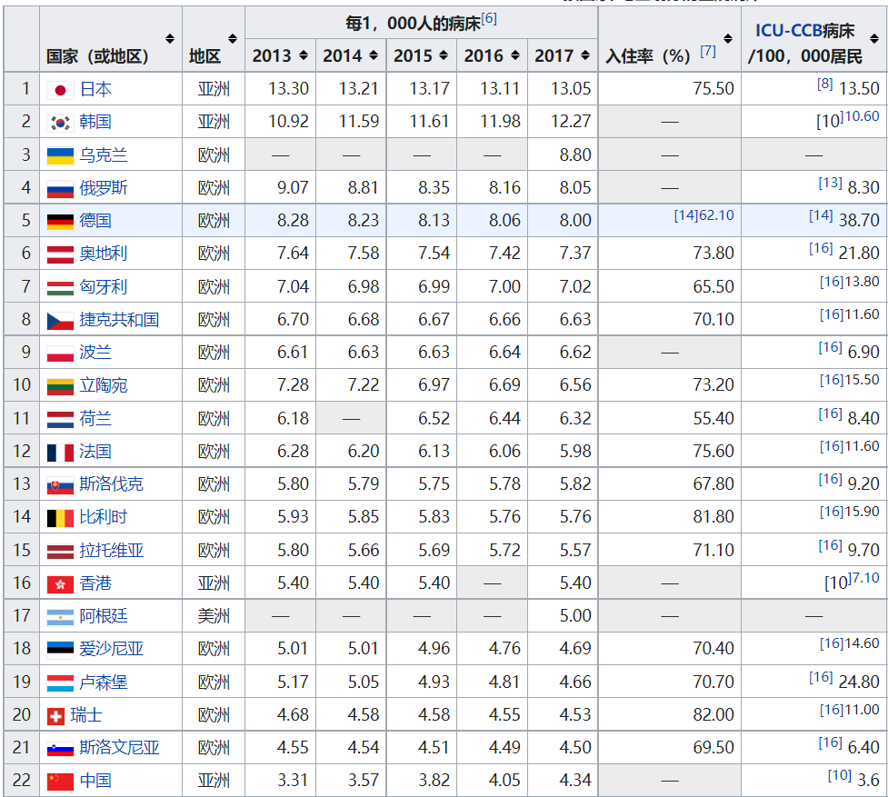Open footnote [14] beside 62.10
The width and height of the screenshot is (888, 797).
(686, 215)
